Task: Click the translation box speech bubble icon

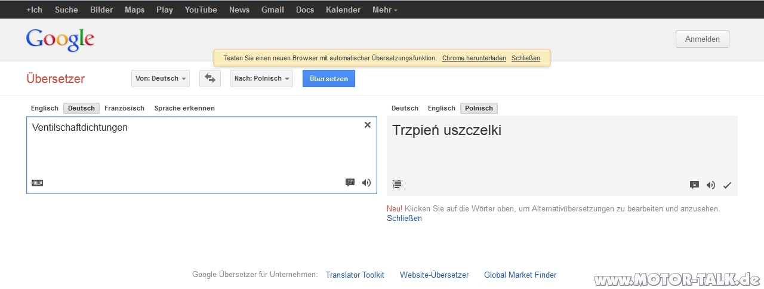Action: (694, 185)
